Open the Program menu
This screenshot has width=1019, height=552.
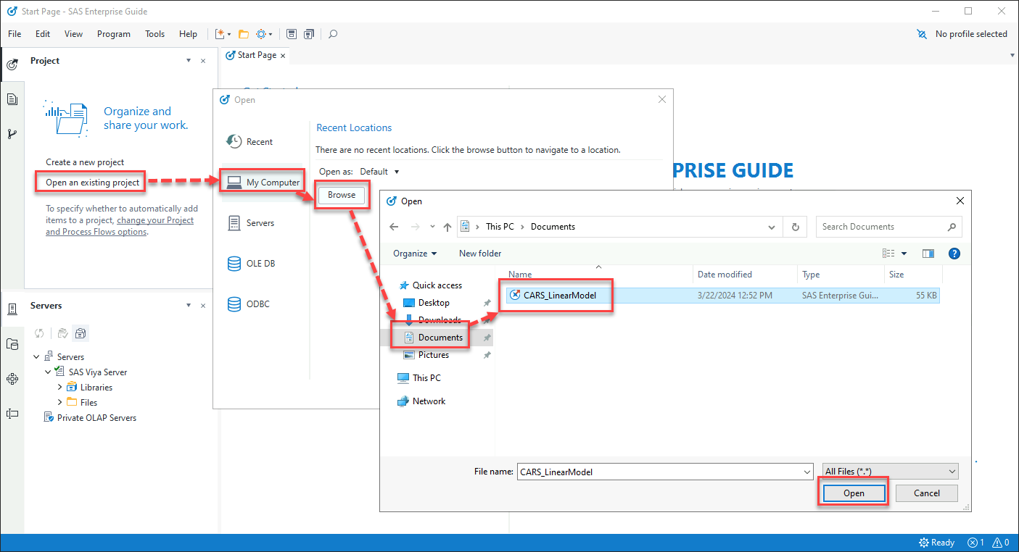[x=113, y=34]
